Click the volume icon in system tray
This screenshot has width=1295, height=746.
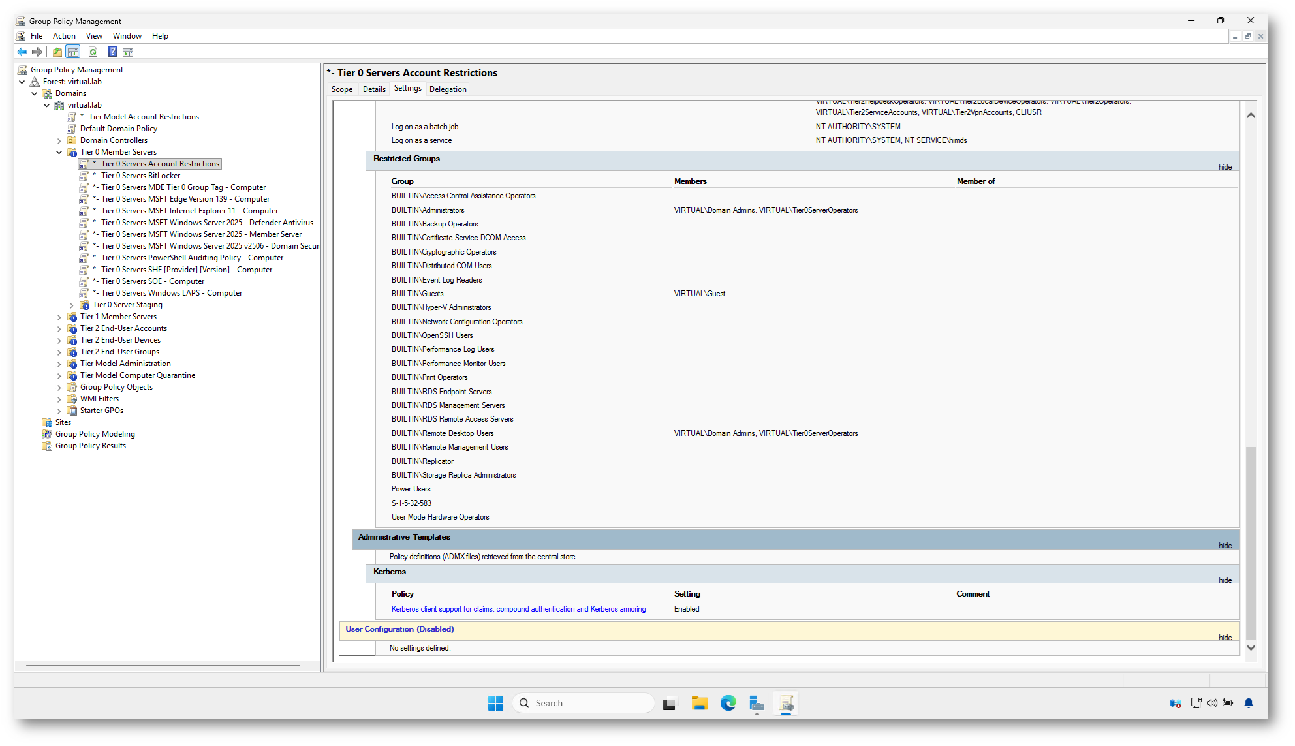[x=1212, y=704]
